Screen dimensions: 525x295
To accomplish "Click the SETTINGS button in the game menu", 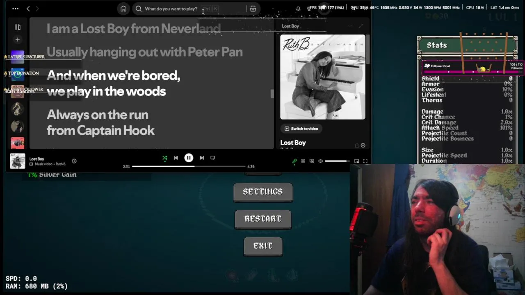I will click(x=263, y=192).
